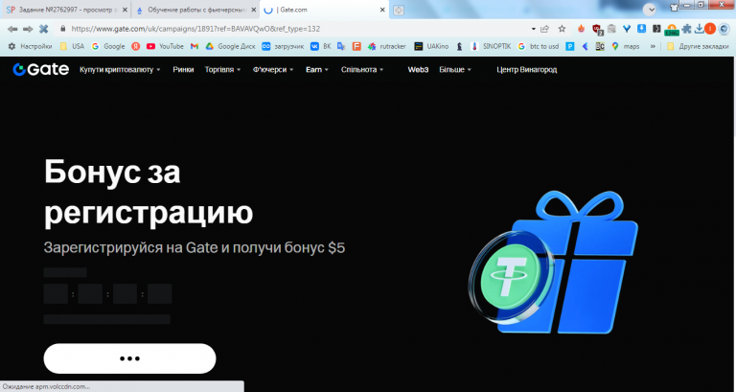Open the blue P bookmark icon
736x392 pixels.
coord(570,46)
